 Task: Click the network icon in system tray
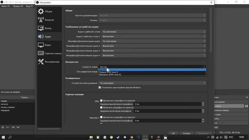tap(217, 137)
